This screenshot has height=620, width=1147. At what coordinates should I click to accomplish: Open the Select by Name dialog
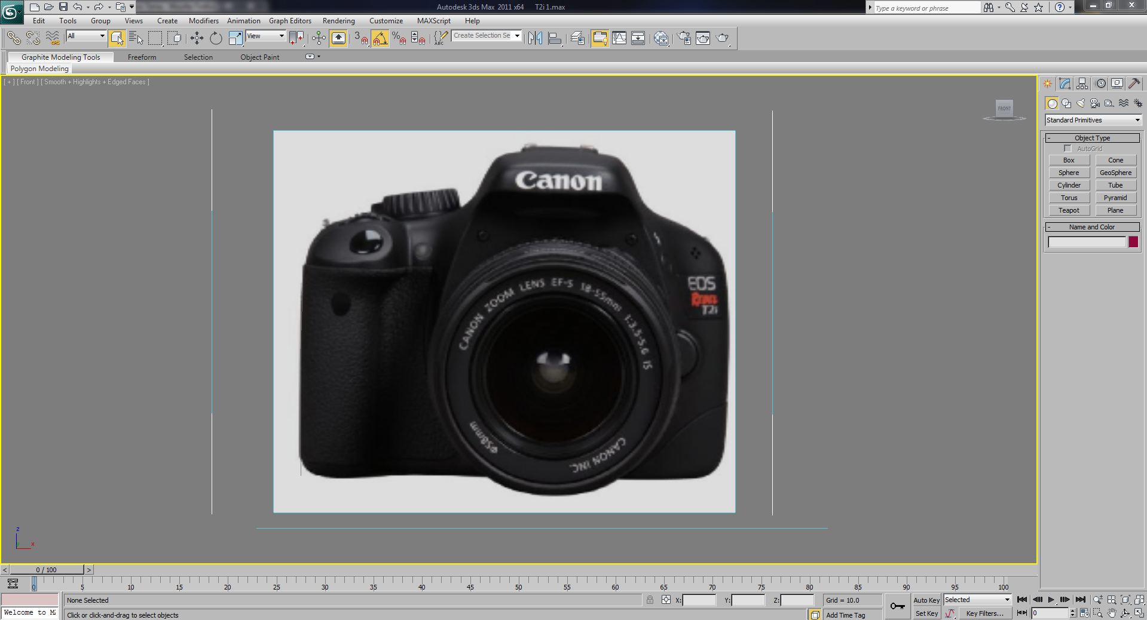136,38
